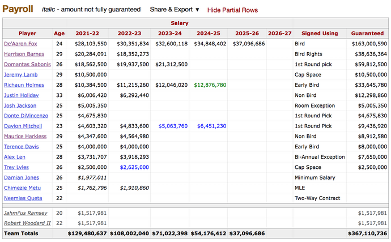Select Davion Mitchell blue $6,451,230 option
391x242 pixels.
pos(212,126)
